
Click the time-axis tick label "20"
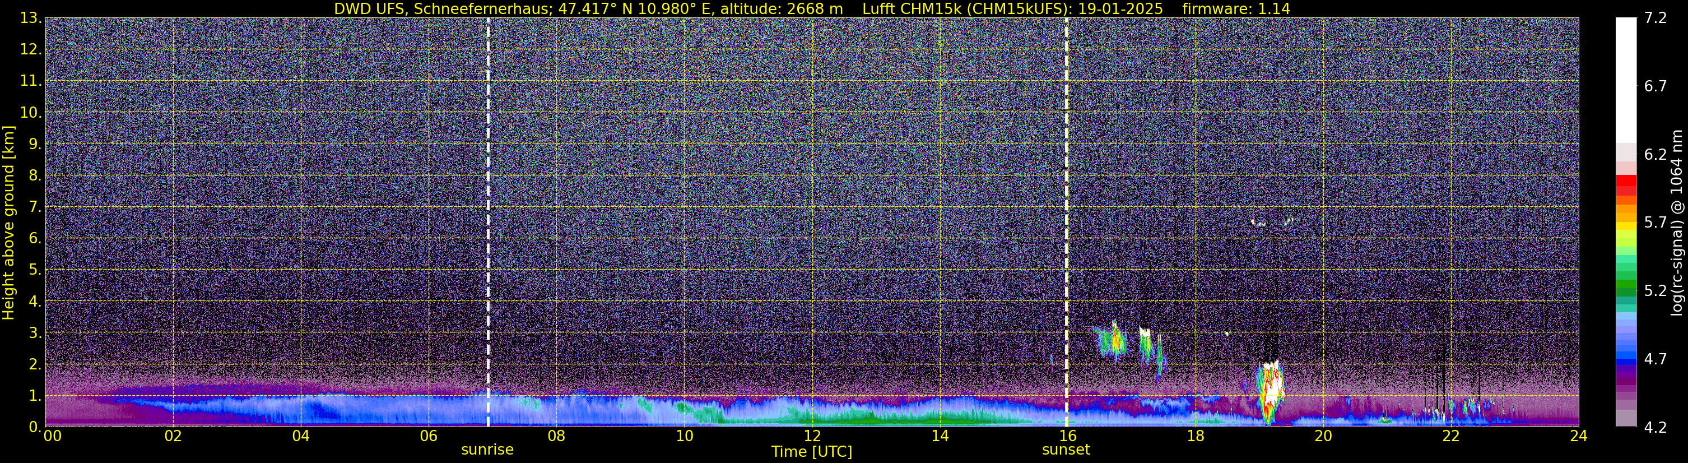[1322, 436]
